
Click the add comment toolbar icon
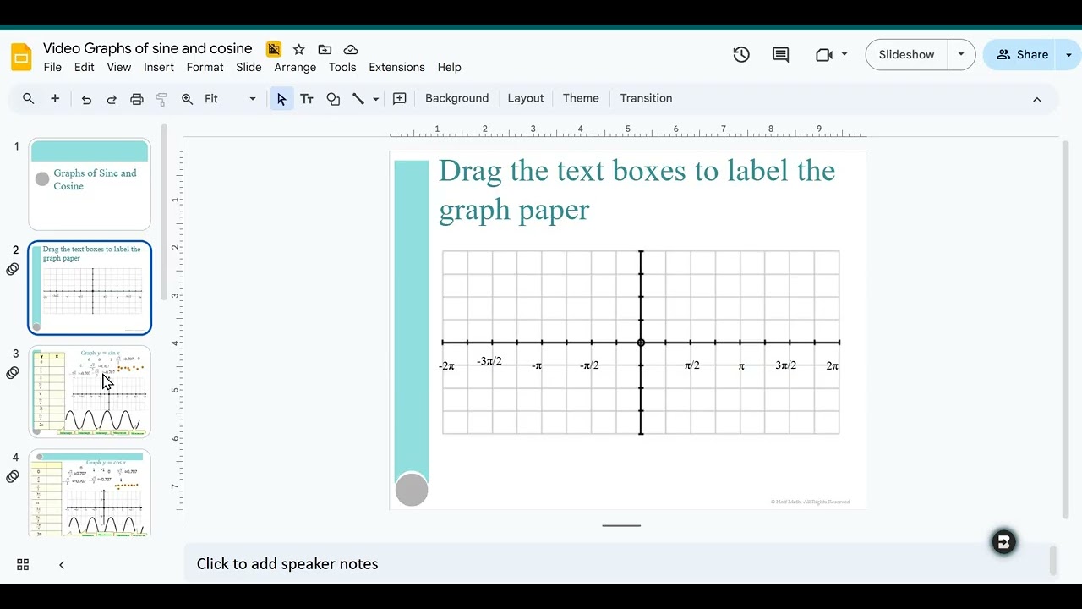[400, 99]
